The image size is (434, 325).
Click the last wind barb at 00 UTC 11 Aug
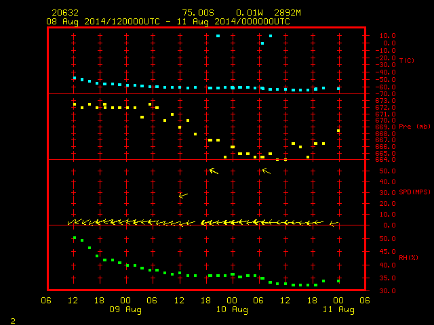click(x=334, y=223)
